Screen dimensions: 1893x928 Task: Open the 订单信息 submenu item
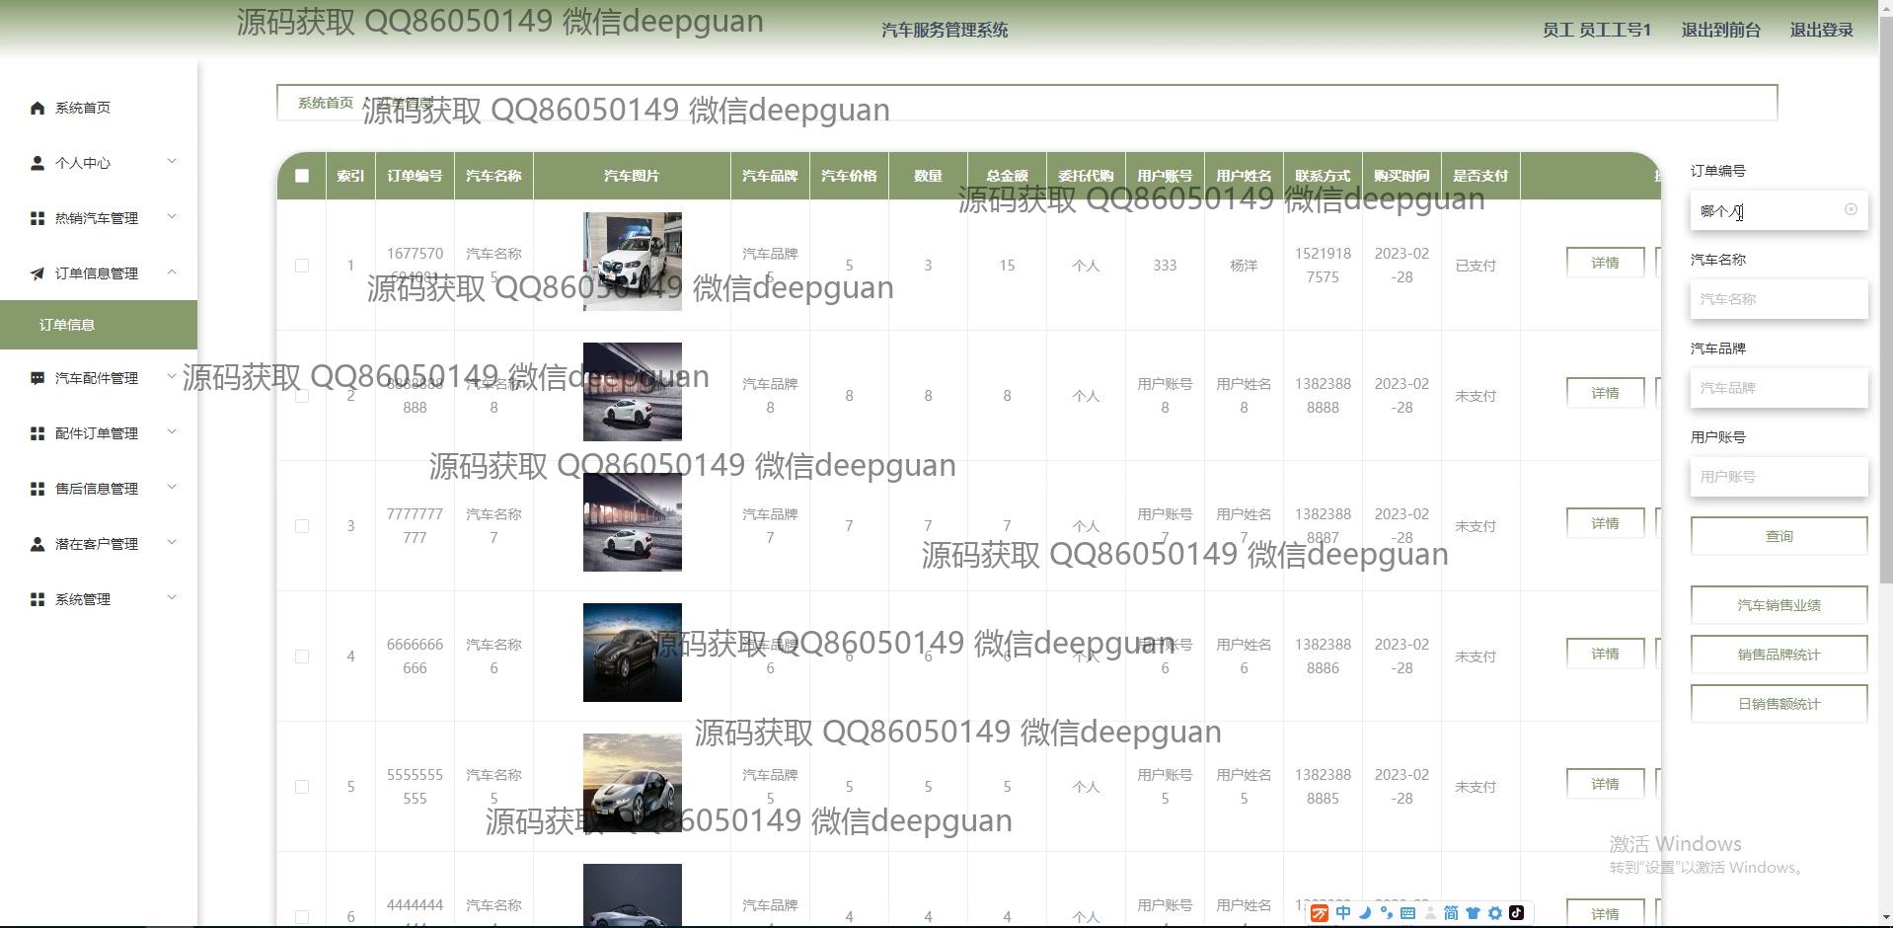(x=99, y=325)
